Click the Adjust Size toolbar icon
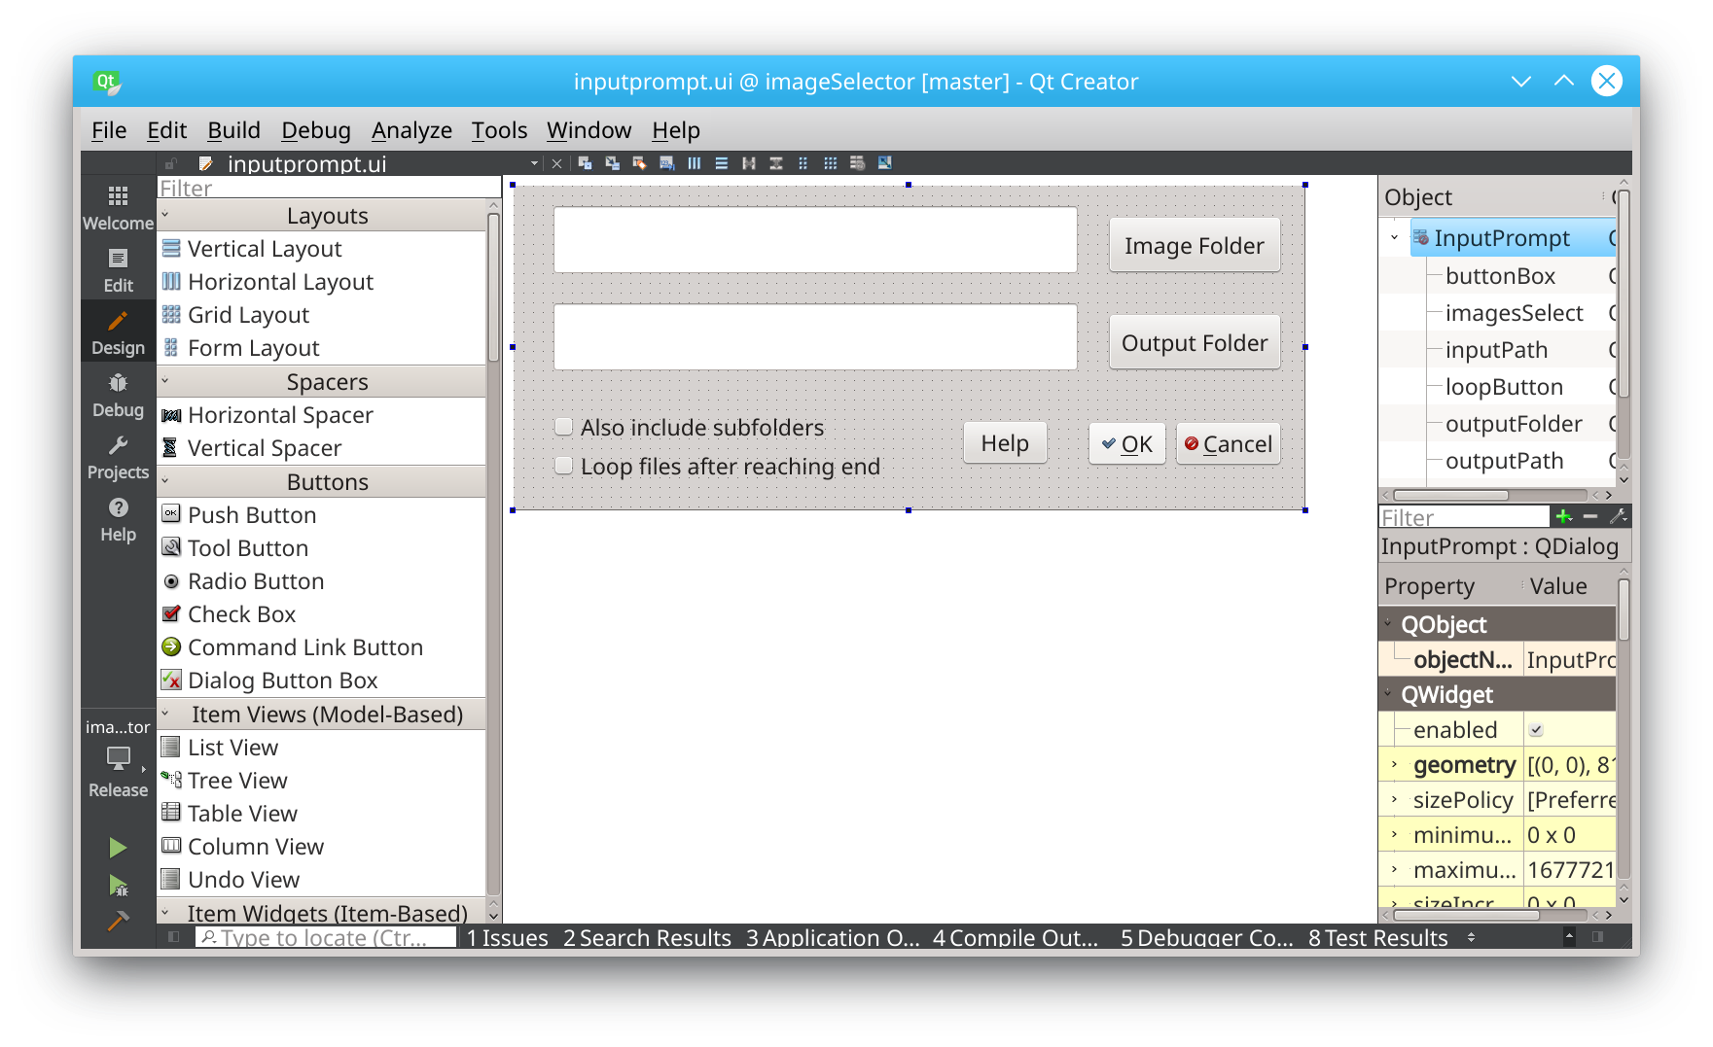Image resolution: width=1713 pixels, height=1047 pixels. click(884, 163)
